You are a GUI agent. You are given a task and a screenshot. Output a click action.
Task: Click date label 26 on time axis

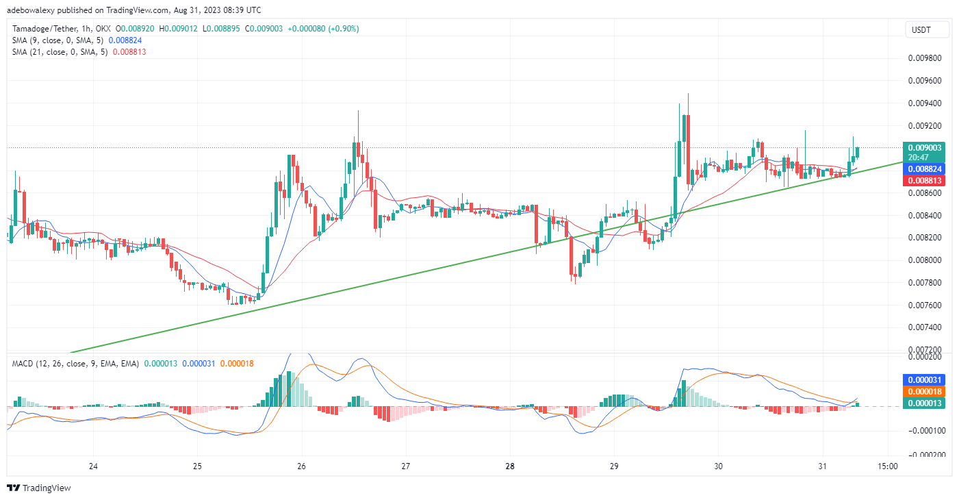(x=302, y=467)
